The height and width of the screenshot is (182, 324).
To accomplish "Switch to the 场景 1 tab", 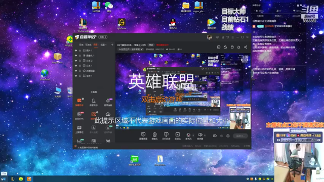I will (103, 44).
